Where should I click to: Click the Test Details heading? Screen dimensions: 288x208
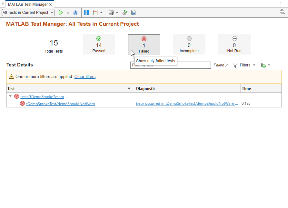(20, 65)
